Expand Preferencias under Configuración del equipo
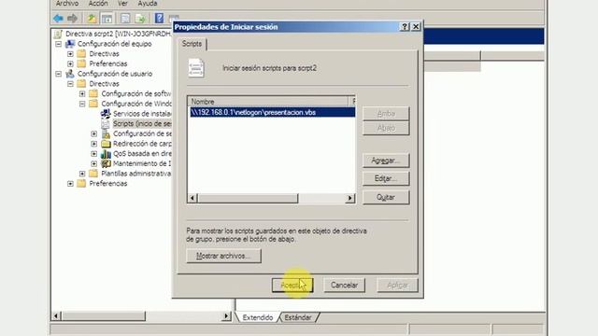This screenshot has width=598, height=336. (x=70, y=63)
